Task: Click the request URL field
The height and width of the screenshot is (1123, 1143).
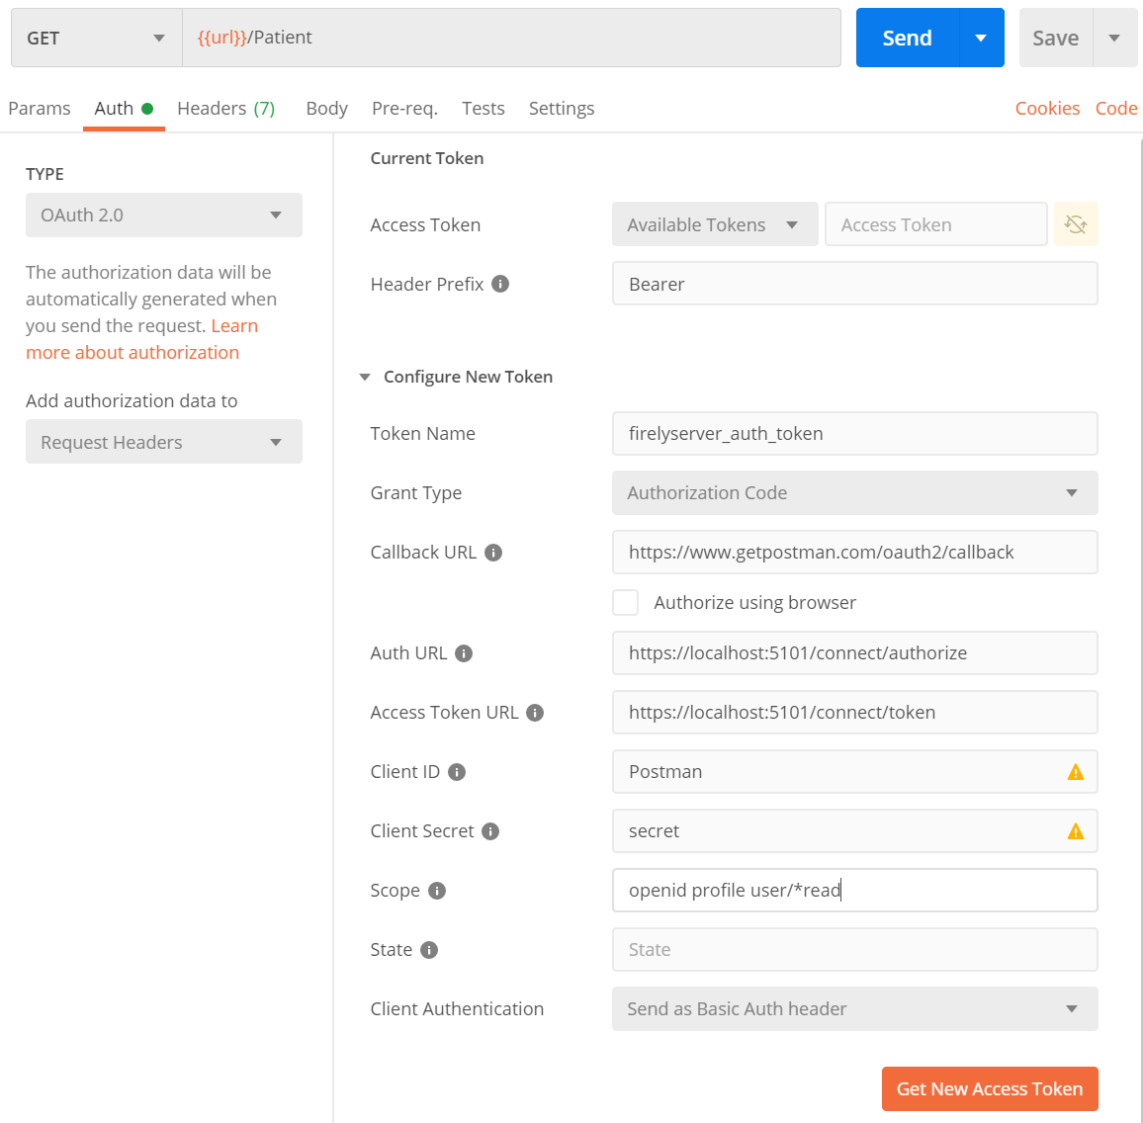Action: [512, 38]
